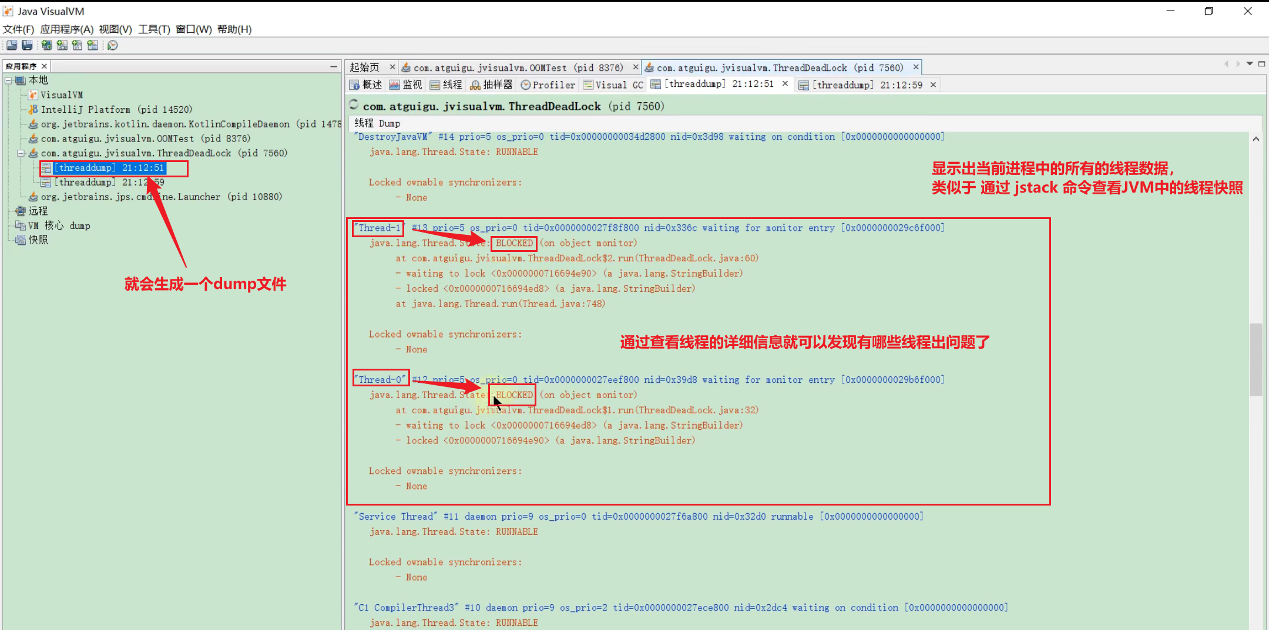1269x630 pixels.
Task: Click the 快照 snapshots node icon
Action: point(21,240)
